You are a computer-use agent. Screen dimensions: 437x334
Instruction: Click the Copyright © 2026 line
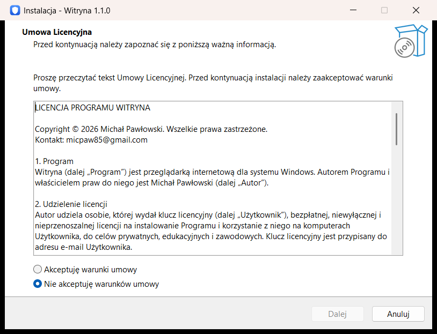click(x=151, y=129)
